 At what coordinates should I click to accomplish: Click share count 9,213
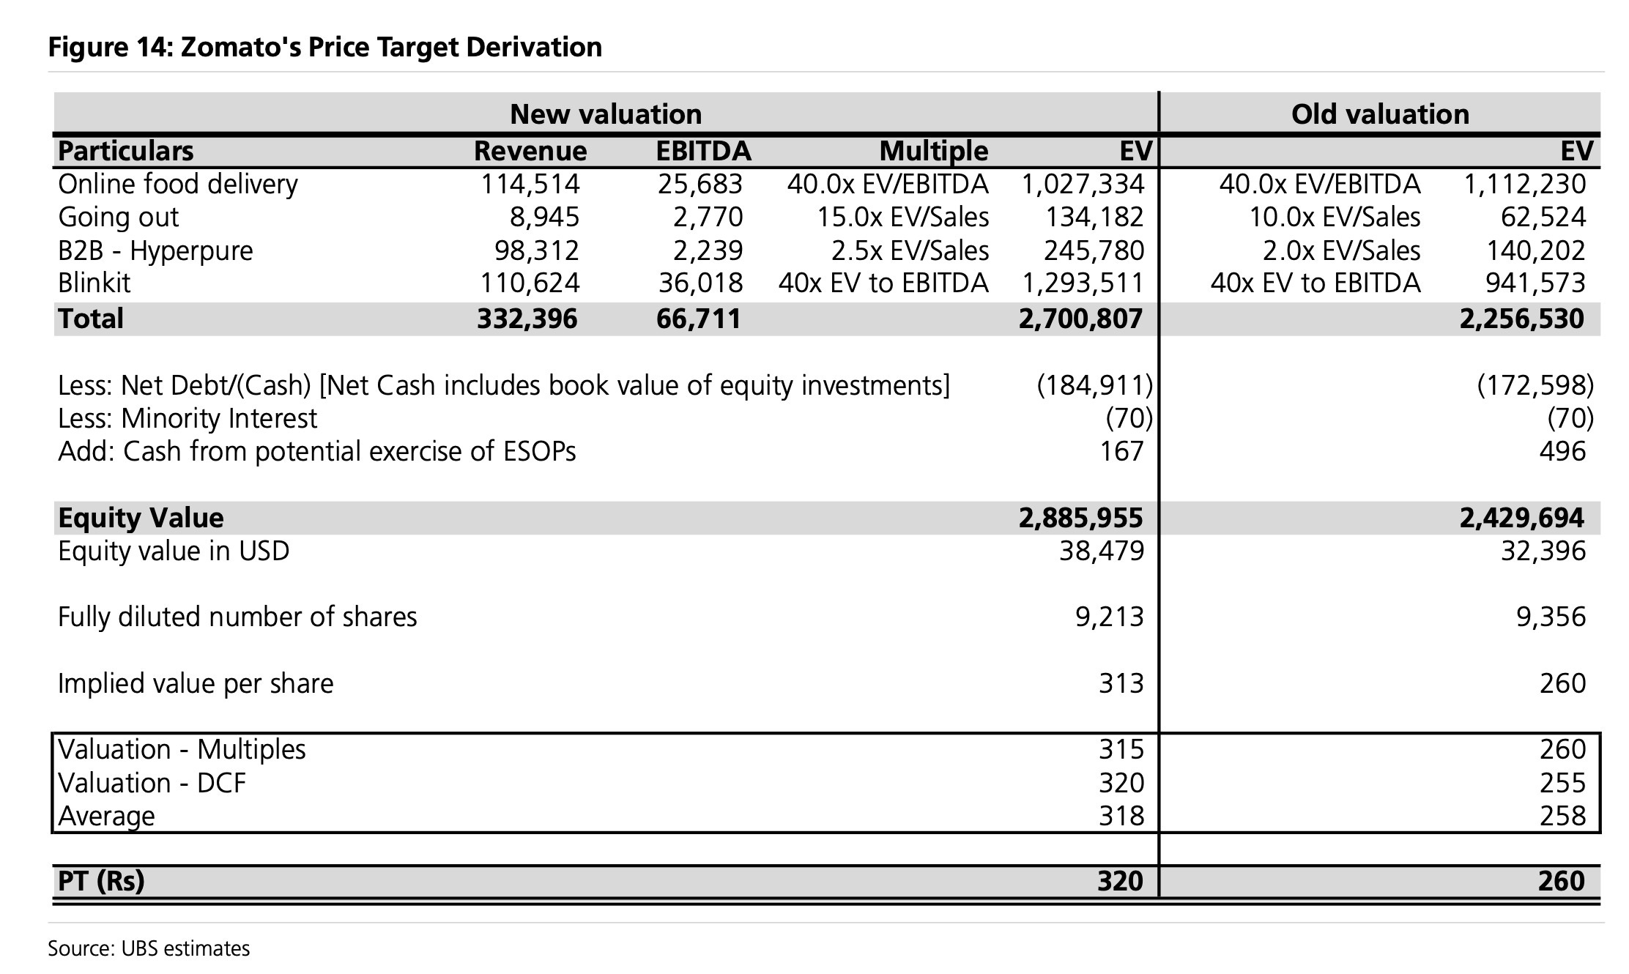pos(1110,617)
